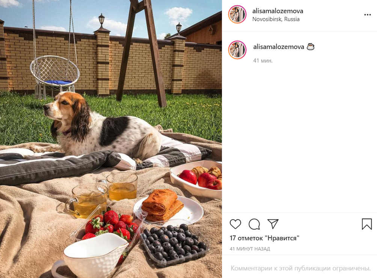377x278 pixels.
Task: Share post using paper plane icon
Action: pos(273,224)
